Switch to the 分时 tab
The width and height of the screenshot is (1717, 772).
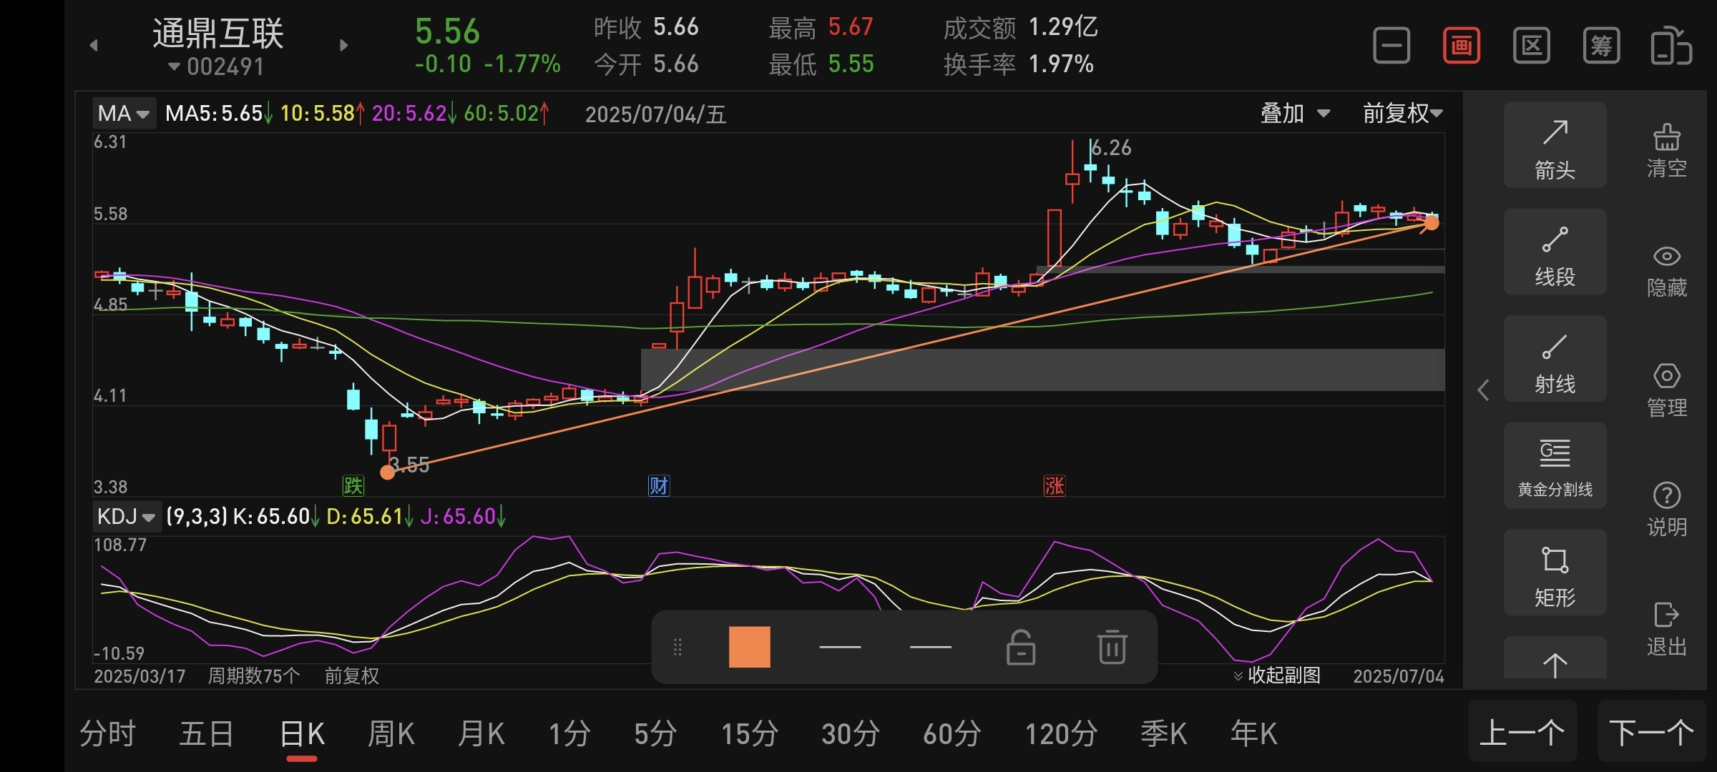point(107,733)
